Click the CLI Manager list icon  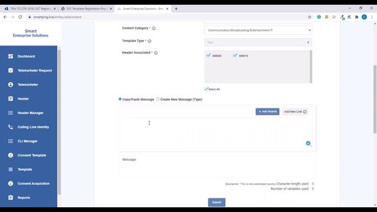click(11, 141)
